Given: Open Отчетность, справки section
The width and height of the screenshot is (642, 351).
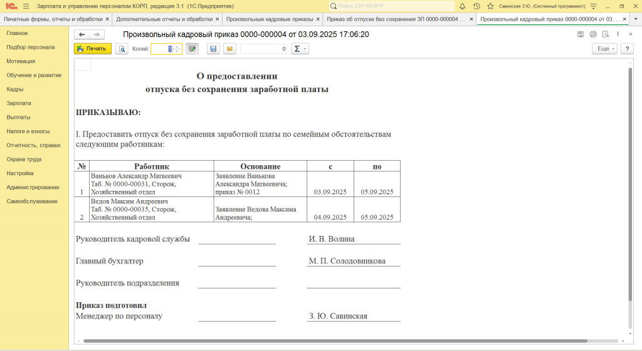Looking at the screenshot, I should [x=33, y=145].
